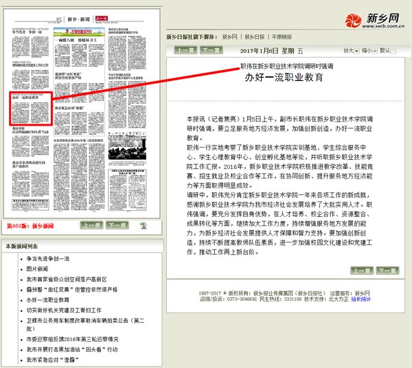
Task: Go to next page with 下一版 button
Action: click(118, 225)
